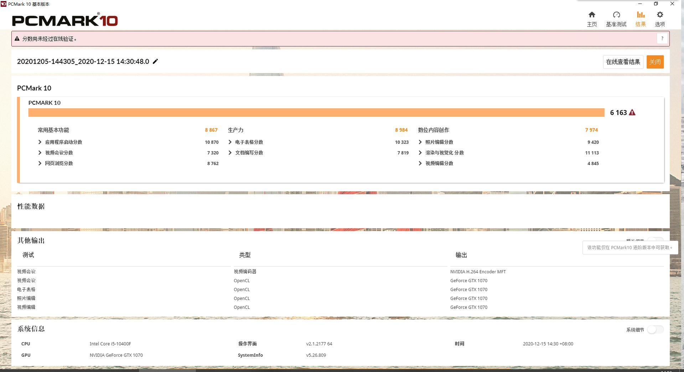The height and width of the screenshot is (372, 684).
Task: Select the 生产力 score 8 984
Action: pos(401,130)
